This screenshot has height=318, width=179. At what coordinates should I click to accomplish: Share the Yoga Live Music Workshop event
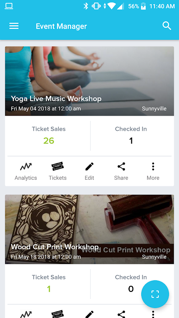click(121, 171)
